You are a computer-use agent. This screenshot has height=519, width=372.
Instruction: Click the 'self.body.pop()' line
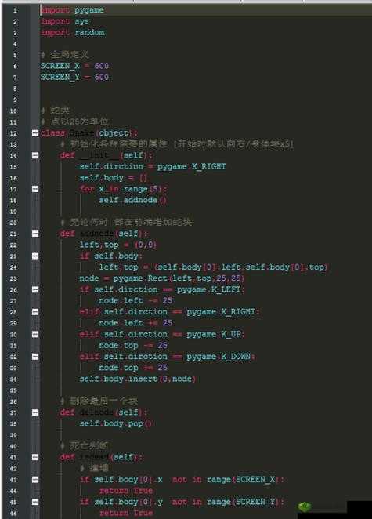click(115, 423)
